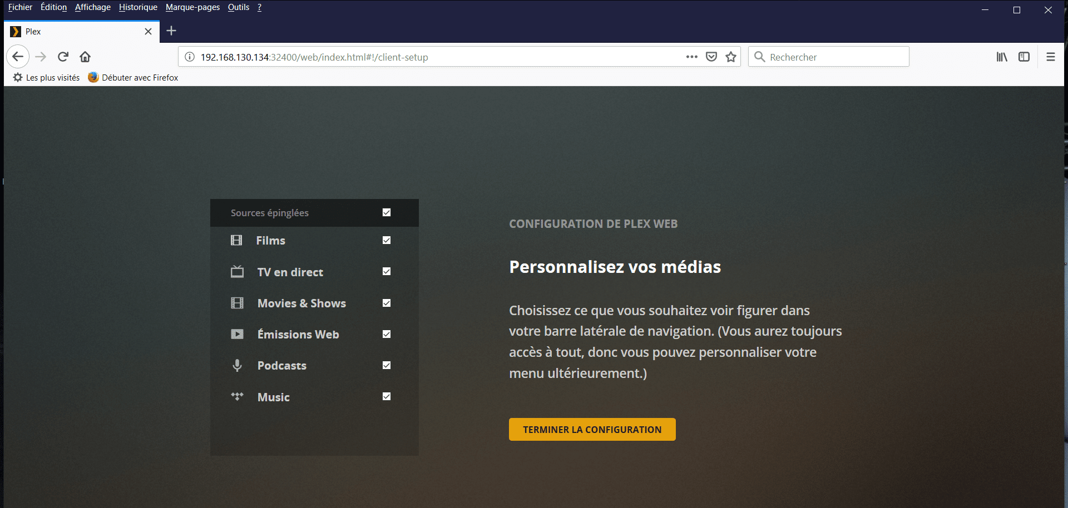Click the Plex logo on the browser tab
The width and height of the screenshot is (1068, 508).
[15, 31]
